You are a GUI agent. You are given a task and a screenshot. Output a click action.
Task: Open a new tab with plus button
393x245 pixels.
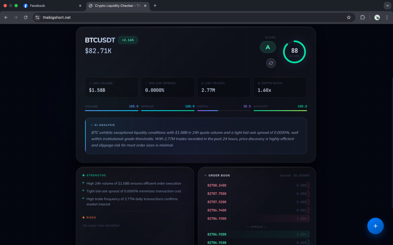[x=155, y=6]
